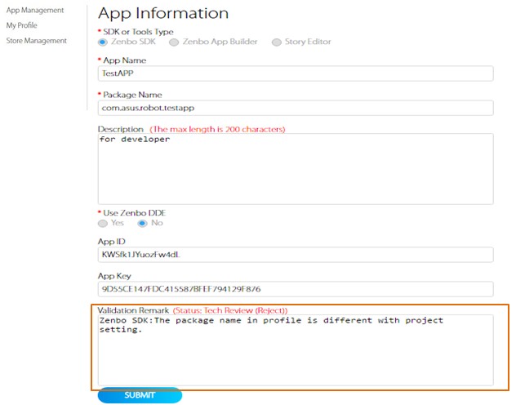This screenshot has height=405, width=516.
Task: Click the App Key field
Action: pyautogui.click(x=296, y=289)
